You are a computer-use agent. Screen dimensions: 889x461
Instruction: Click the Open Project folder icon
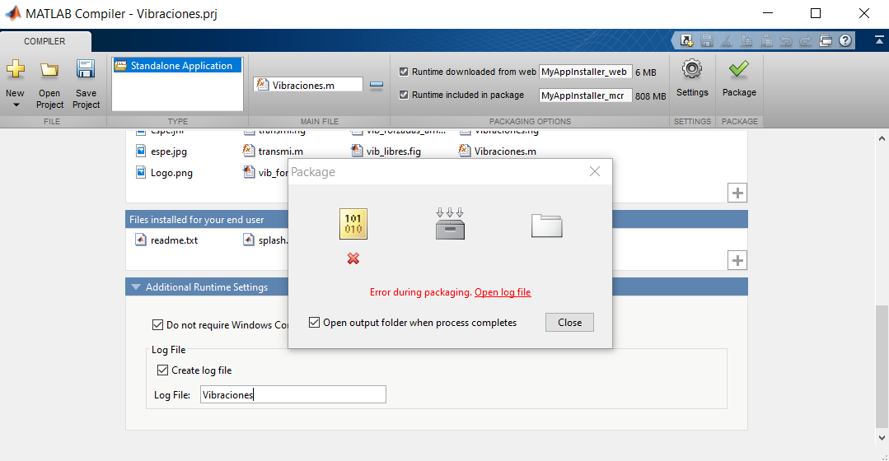point(49,70)
